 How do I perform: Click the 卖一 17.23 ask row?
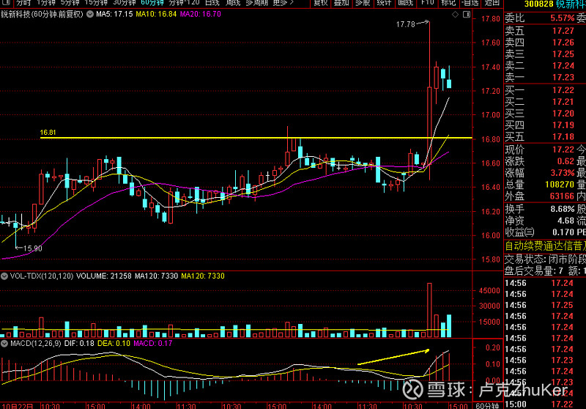tap(545, 77)
